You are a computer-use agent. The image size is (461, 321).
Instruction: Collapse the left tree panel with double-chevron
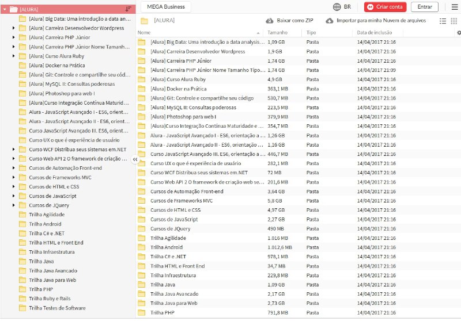click(135, 159)
